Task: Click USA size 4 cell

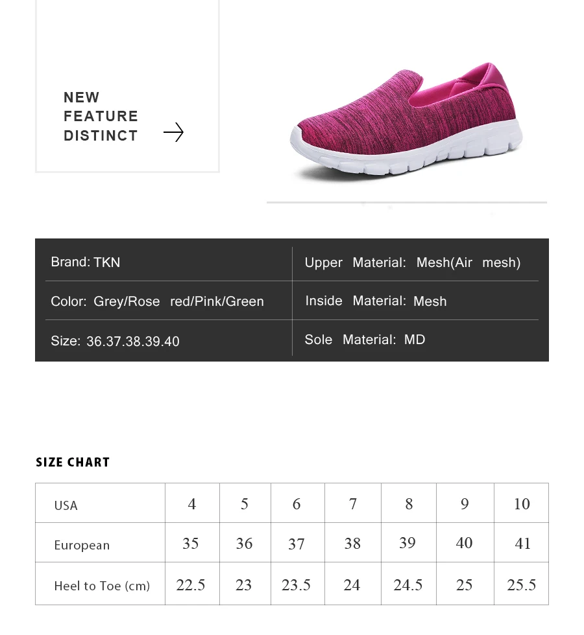Action: [x=192, y=503]
